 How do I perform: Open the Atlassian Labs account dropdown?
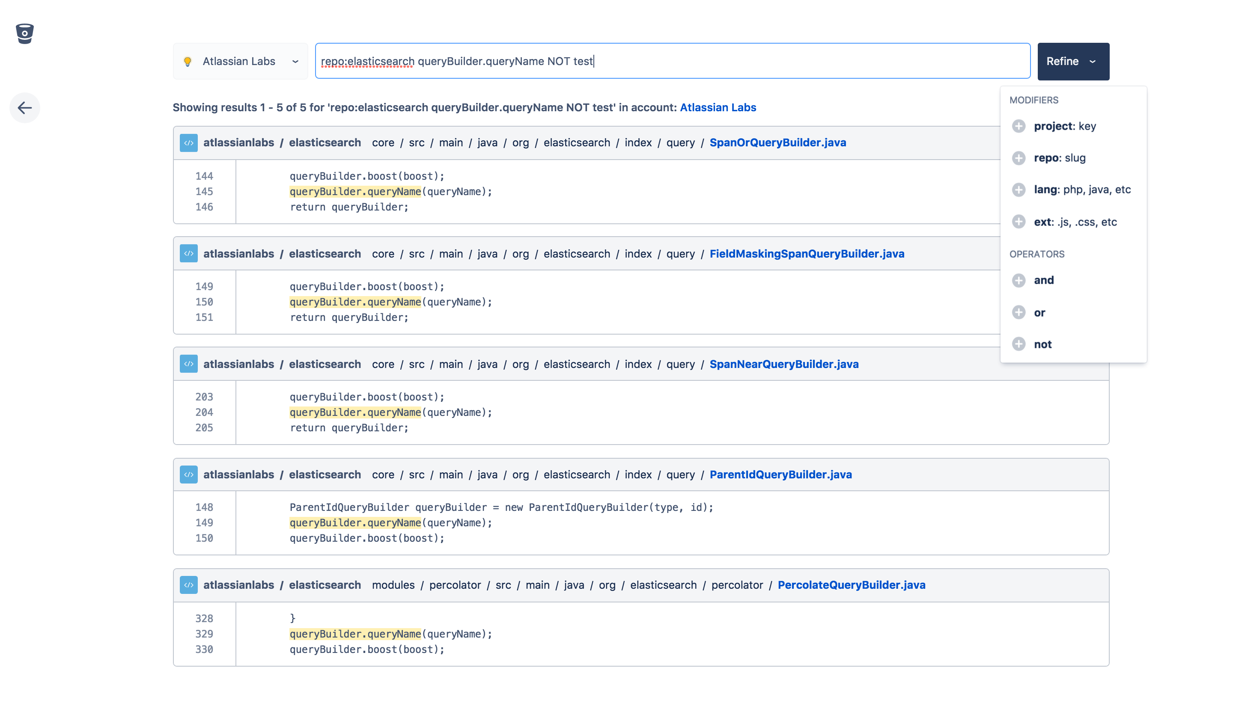click(241, 61)
